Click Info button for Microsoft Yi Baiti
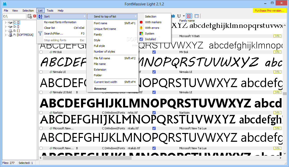This screenshot has height=167, width=289. coord(277,36)
